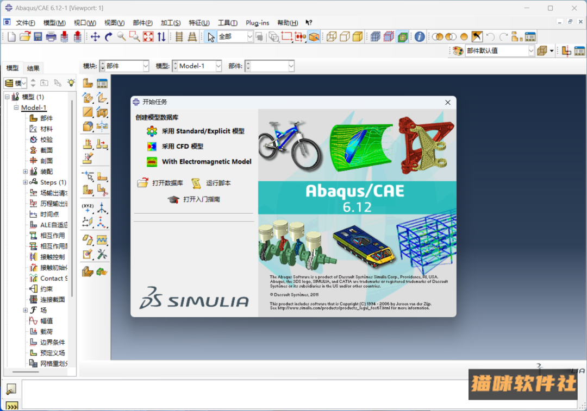Screen dimensions: 587x411
Task: Click inside the message area text box
Action: (x=299, y=395)
